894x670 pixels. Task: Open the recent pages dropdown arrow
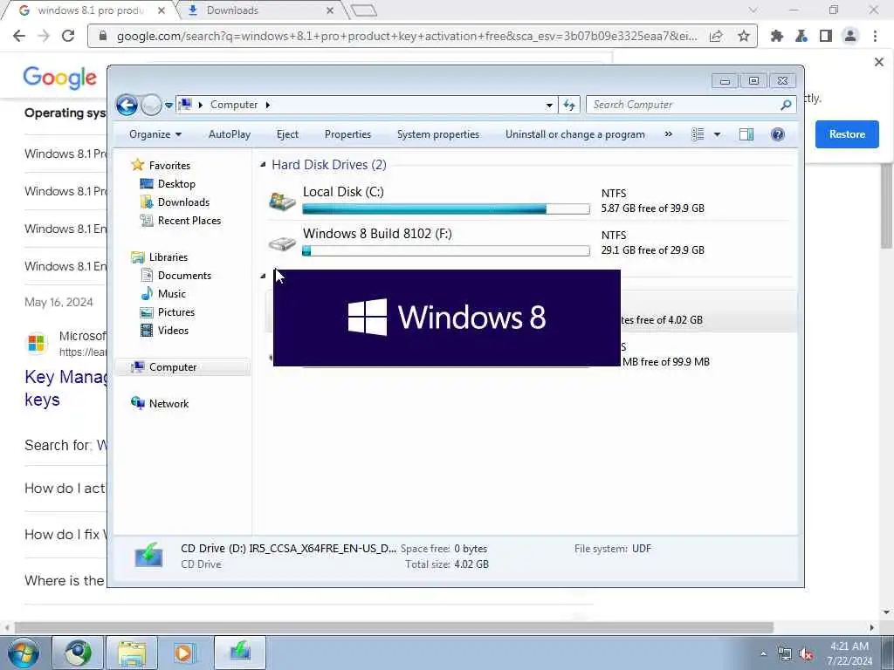pos(168,106)
